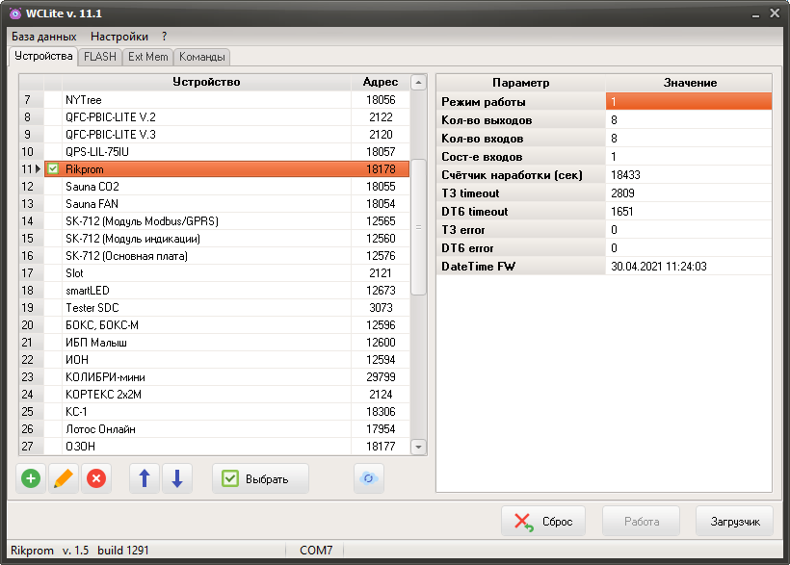Click the WCLite app icon in the title bar
790x565 pixels.
(x=14, y=13)
